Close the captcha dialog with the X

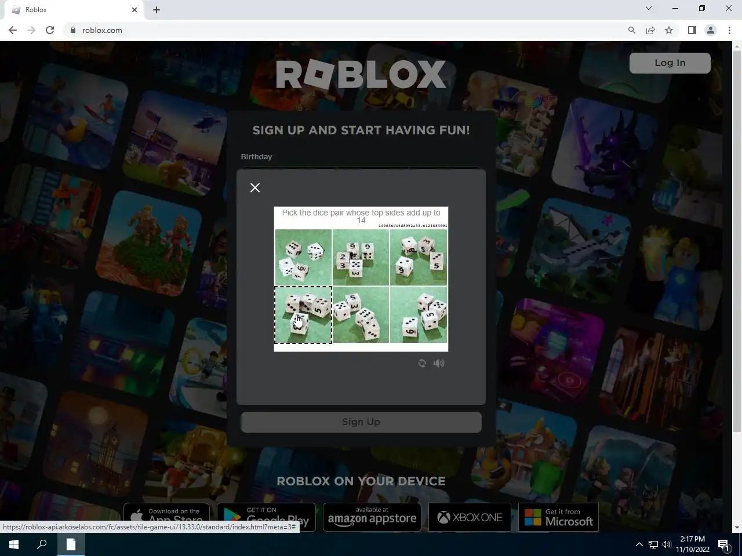[x=255, y=188]
